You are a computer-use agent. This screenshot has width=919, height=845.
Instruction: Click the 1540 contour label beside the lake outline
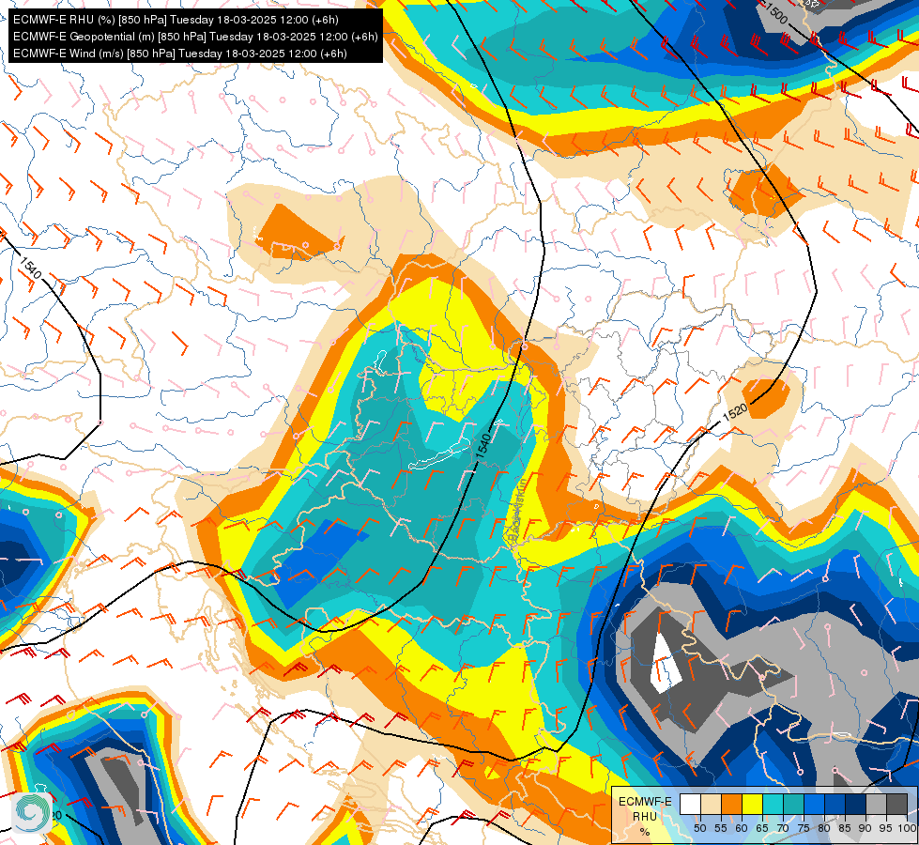[x=483, y=446]
